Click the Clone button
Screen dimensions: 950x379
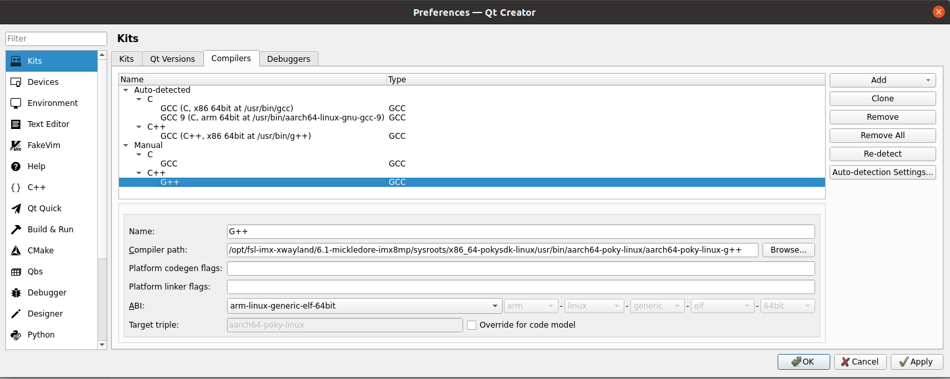[x=883, y=98]
